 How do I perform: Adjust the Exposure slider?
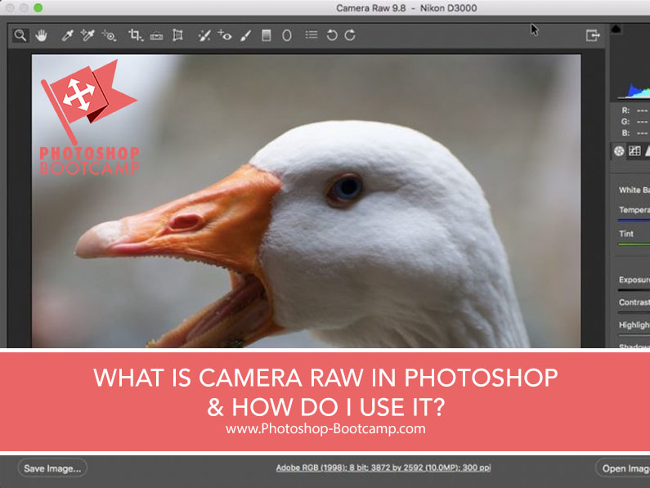(x=634, y=290)
